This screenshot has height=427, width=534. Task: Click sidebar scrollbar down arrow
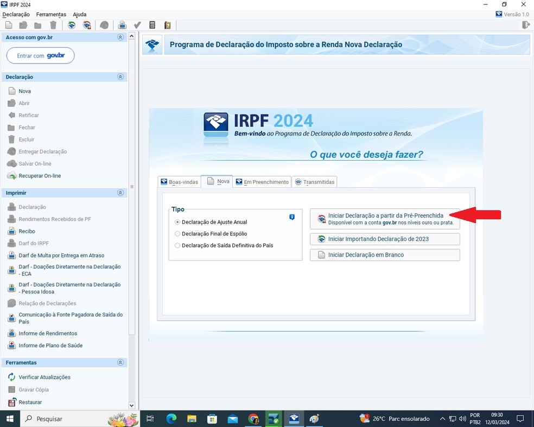[x=132, y=405]
